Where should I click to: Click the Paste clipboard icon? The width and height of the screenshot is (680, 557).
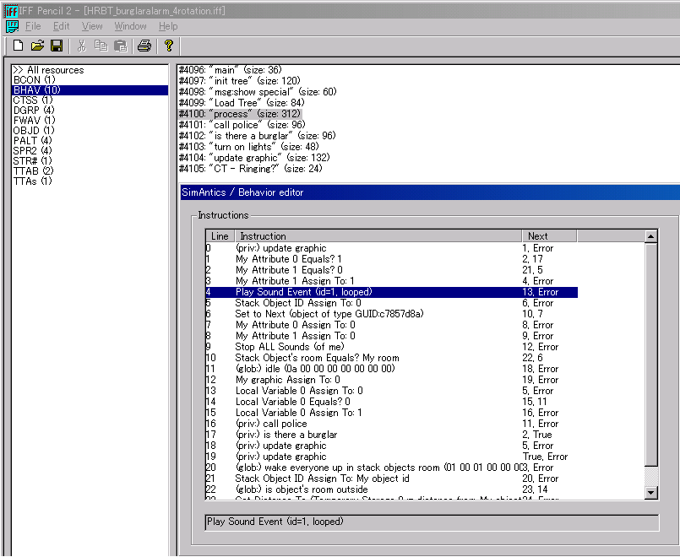120,46
